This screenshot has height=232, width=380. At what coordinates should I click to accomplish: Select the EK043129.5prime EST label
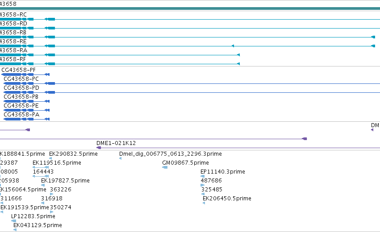coord(38,226)
